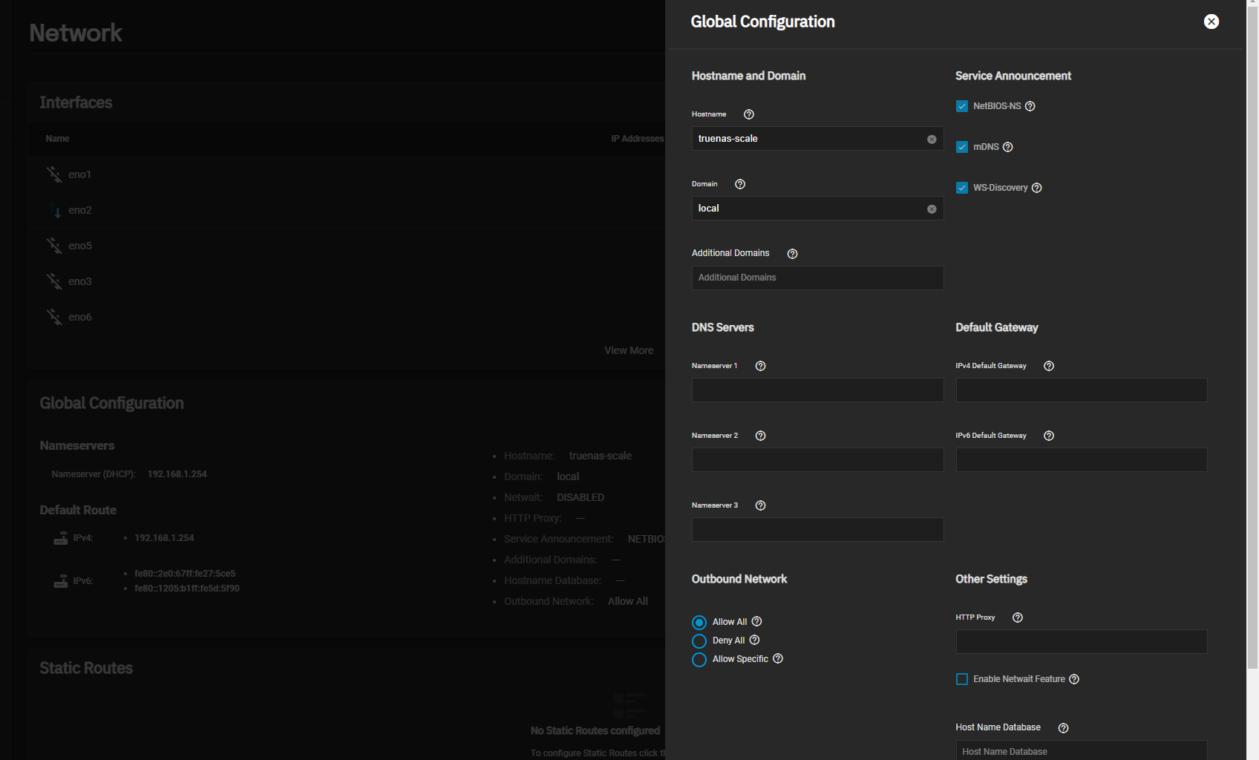Open help tooltip for Nameserver 2
Viewport: 1259px width, 760px height.
760,436
